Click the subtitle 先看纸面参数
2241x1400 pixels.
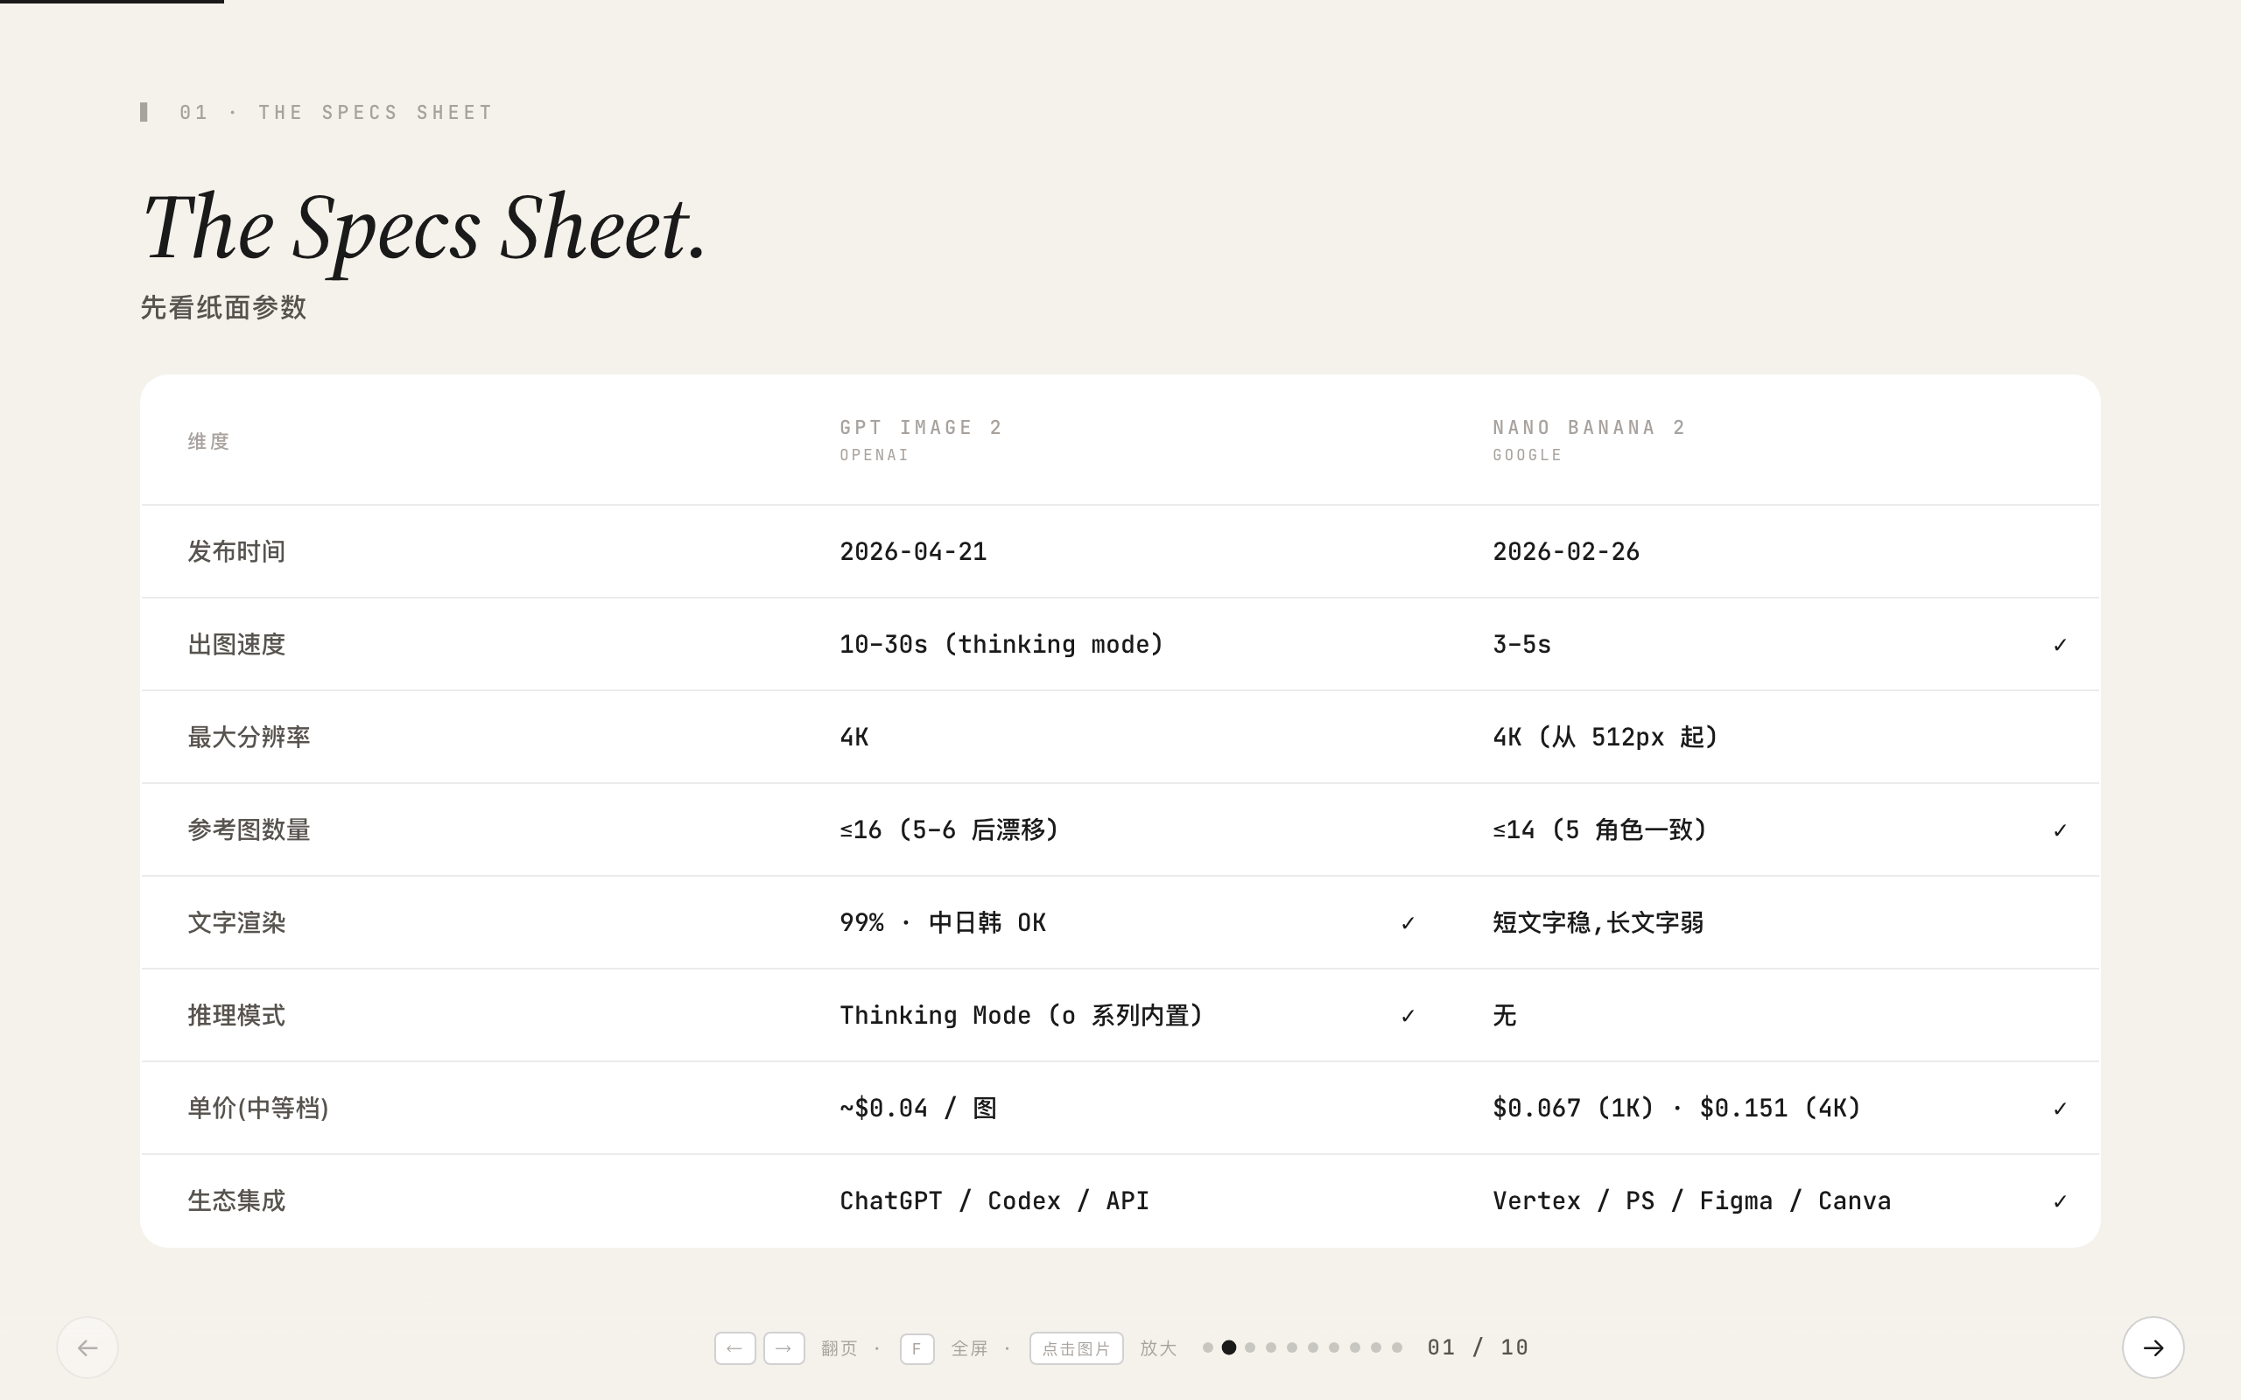click(223, 307)
